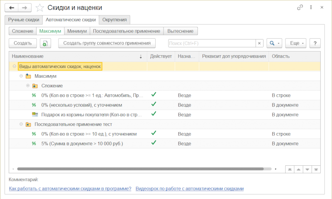Viewport: 332px width, 199px height.
Task: Expand the Сложение group node
Action: [x=28, y=86]
